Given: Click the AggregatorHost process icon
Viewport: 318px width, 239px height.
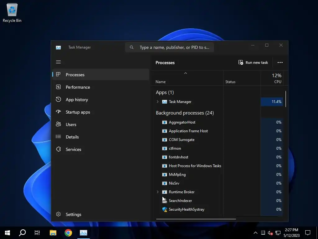Looking at the screenshot, I should click(x=165, y=122).
